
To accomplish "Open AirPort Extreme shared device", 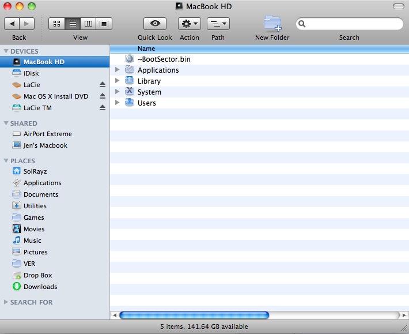I will tap(55, 134).
